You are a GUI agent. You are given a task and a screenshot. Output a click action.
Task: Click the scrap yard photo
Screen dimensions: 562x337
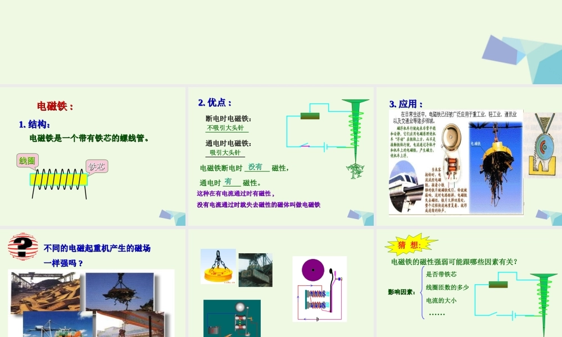[x=45, y=293]
